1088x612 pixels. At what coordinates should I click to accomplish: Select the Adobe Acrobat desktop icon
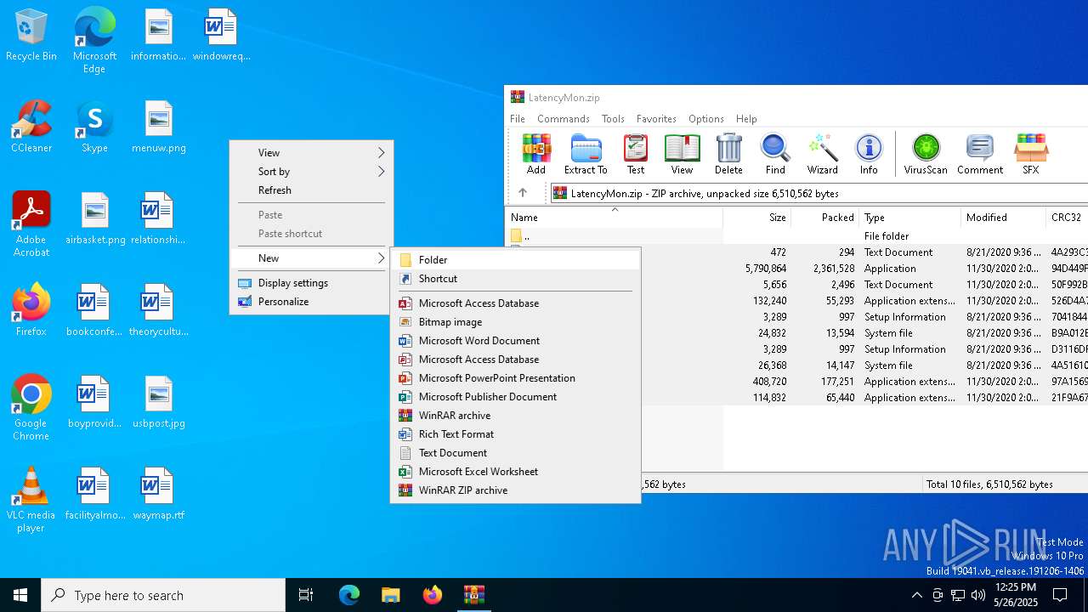tap(31, 225)
